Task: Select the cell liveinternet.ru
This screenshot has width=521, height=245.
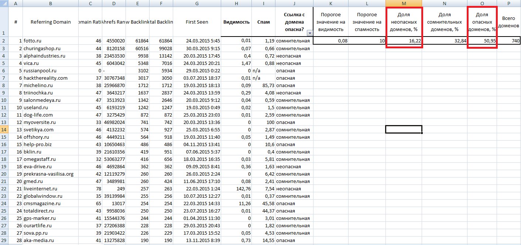Action: point(50,189)
